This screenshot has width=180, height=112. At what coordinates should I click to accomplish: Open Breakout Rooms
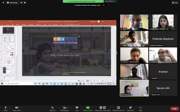tap(118, 108)
